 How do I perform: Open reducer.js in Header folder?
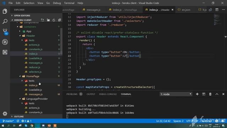[x=34, y=67]
